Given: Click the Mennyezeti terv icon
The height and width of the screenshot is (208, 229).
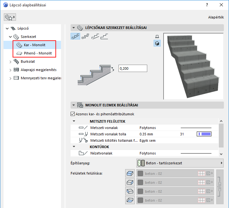Looking at the screenshot, I should (x=16, y=78).
